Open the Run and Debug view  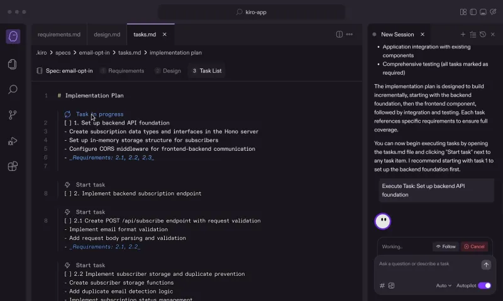click(x=13, y=141)
